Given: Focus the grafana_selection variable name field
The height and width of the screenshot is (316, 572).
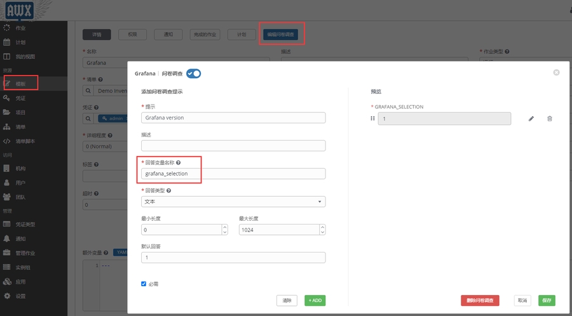Looking at the screenshot, I should click(233, 174).
